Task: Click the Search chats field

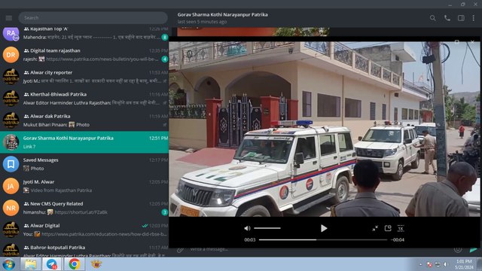Action: pyautogui.click(x=93, y=18)
